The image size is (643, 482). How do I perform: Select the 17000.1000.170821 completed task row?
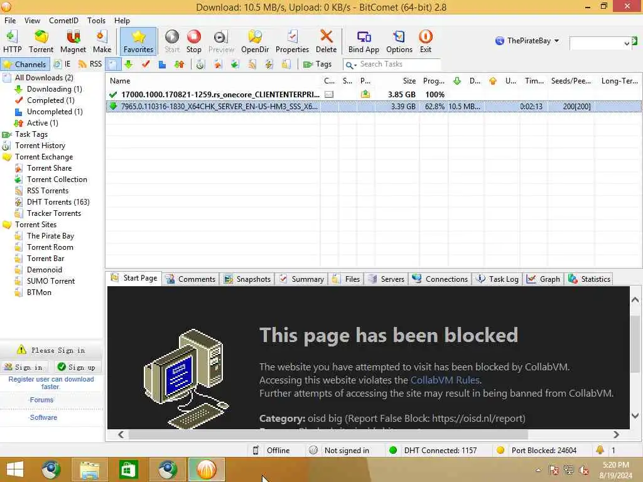(x=373, y=95)
